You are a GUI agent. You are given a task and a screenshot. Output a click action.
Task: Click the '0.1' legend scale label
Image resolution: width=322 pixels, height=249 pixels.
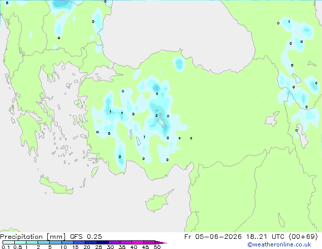(x=6, y=247)
